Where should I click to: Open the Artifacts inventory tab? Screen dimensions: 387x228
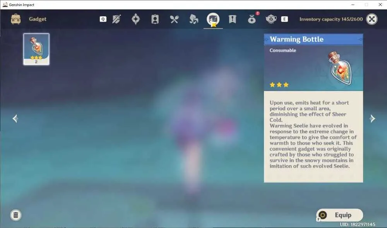[136, 19]
